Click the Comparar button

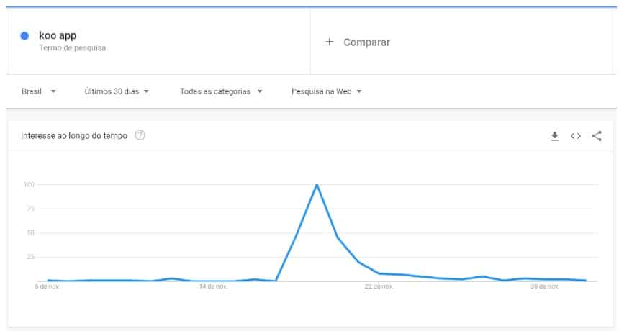tap(366, 42)
